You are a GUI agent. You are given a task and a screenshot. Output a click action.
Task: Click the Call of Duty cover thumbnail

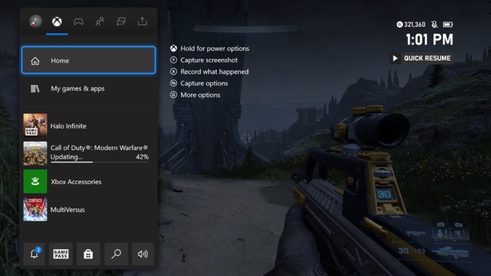click(x=35, y=154)
